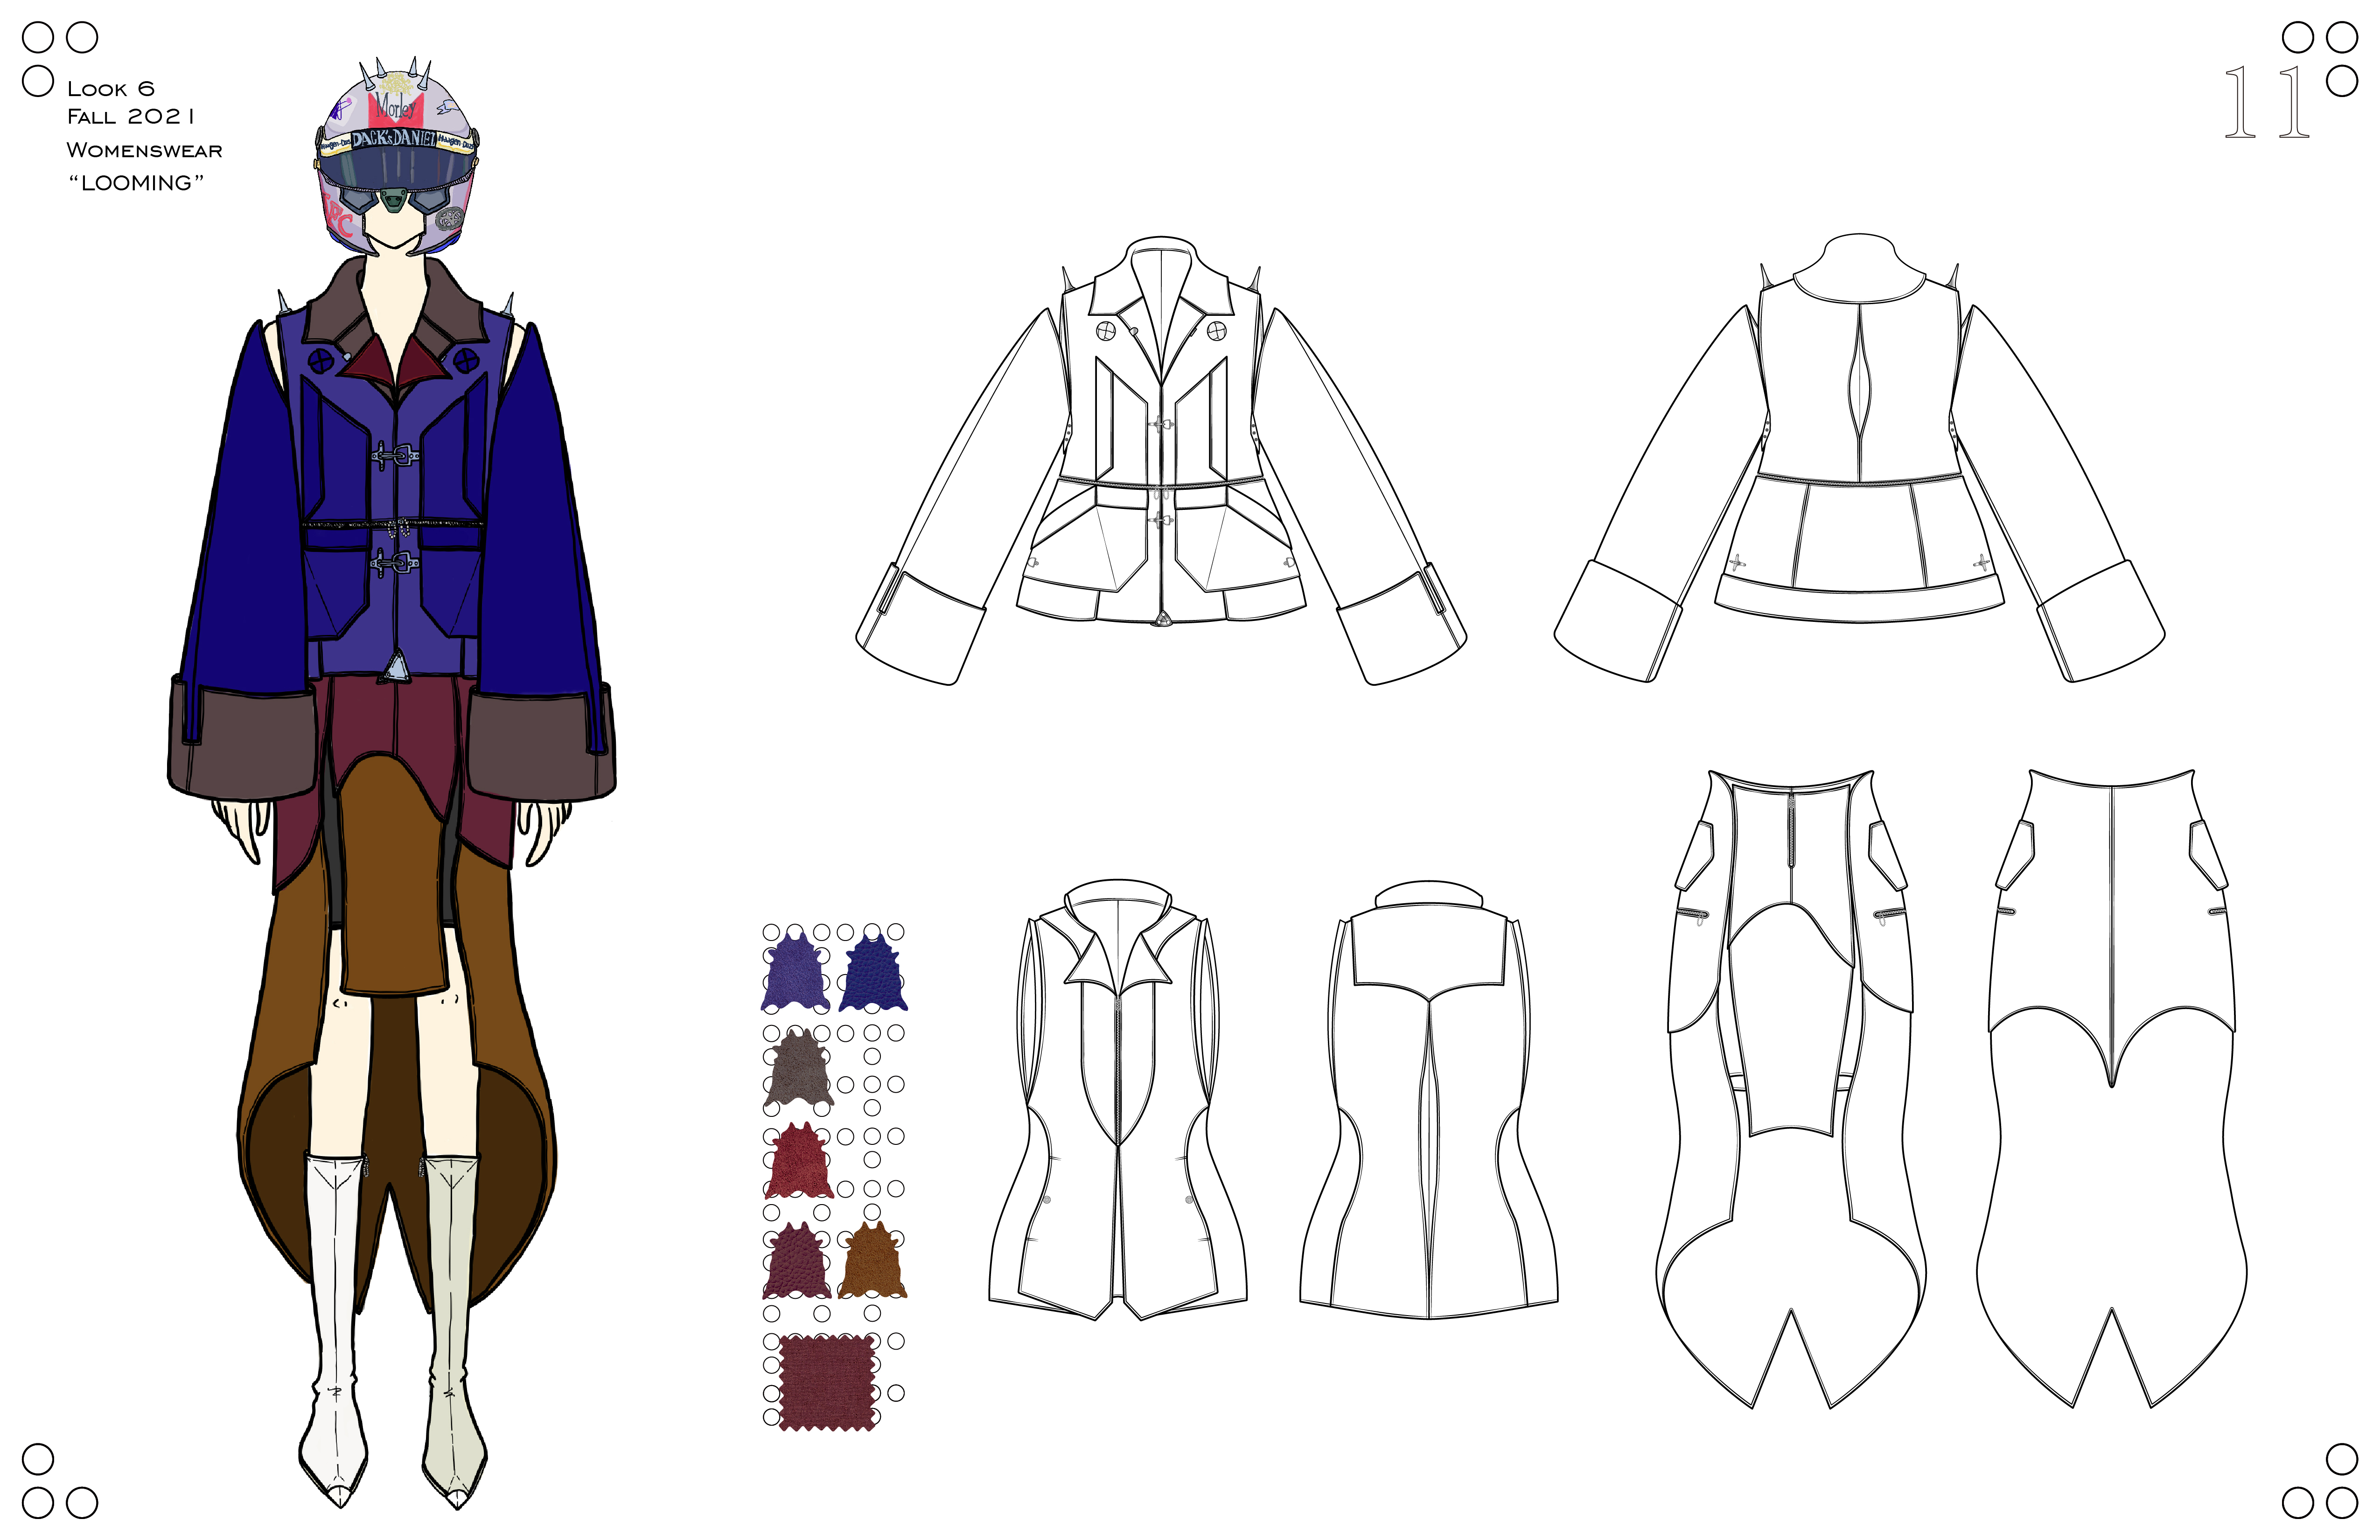
Task: Select the jacket back flat sketch
Action: point(1858,460)
